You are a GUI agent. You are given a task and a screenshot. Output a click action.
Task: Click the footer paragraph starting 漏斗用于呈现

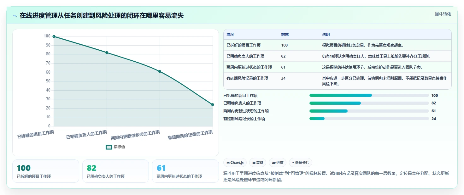(x=336, y=177)
